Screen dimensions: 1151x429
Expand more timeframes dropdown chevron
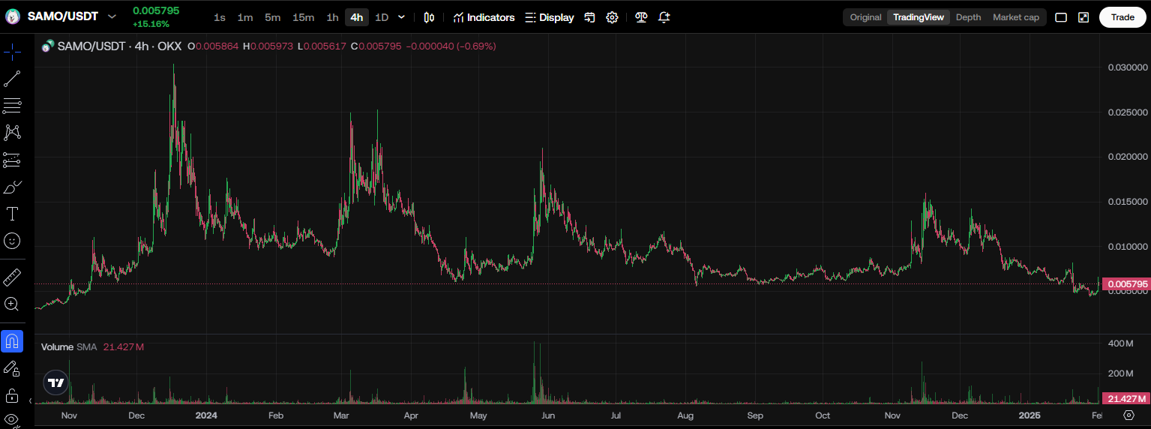click(x=401, y=17)
